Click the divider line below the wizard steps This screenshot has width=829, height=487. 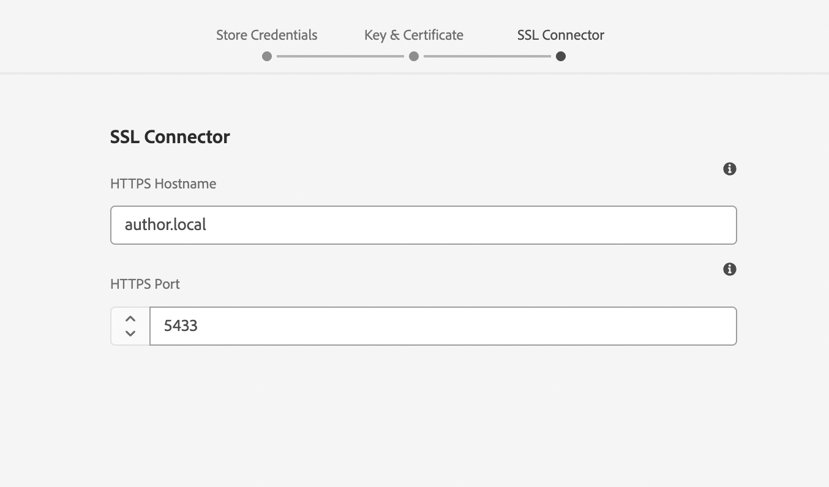[x=414, y=73]
